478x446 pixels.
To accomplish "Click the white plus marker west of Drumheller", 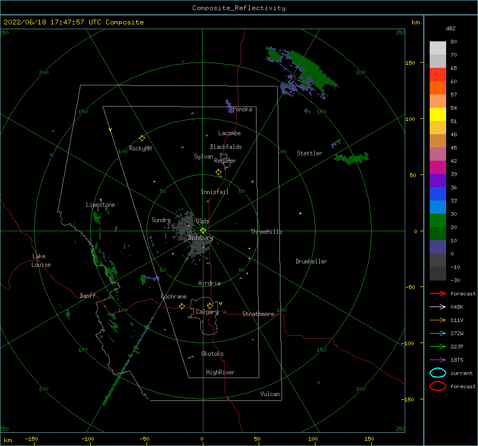I will (300, 213).
